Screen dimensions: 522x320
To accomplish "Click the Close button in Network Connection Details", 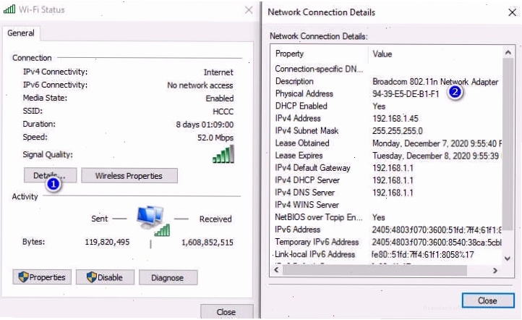I will [488, 300].
